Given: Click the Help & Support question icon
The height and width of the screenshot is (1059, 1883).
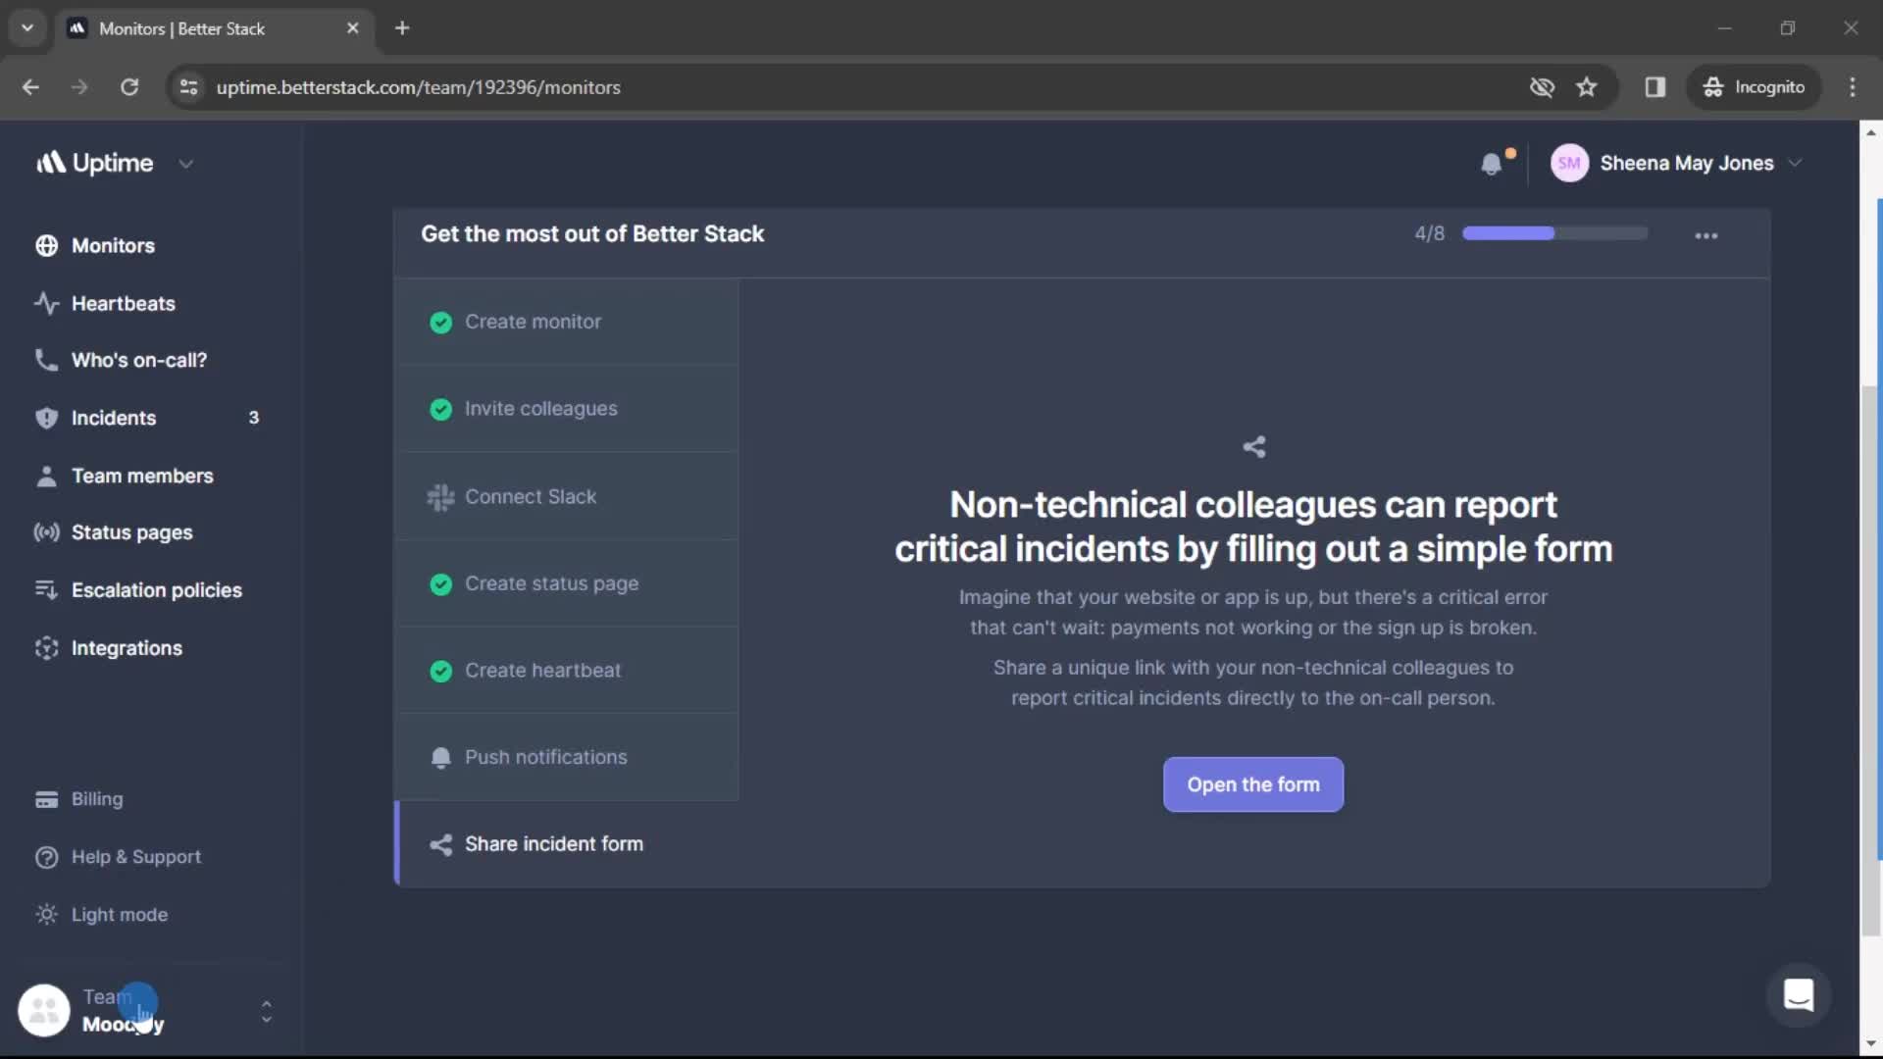Looking at the screenshot, I should [x=46, y=857].
